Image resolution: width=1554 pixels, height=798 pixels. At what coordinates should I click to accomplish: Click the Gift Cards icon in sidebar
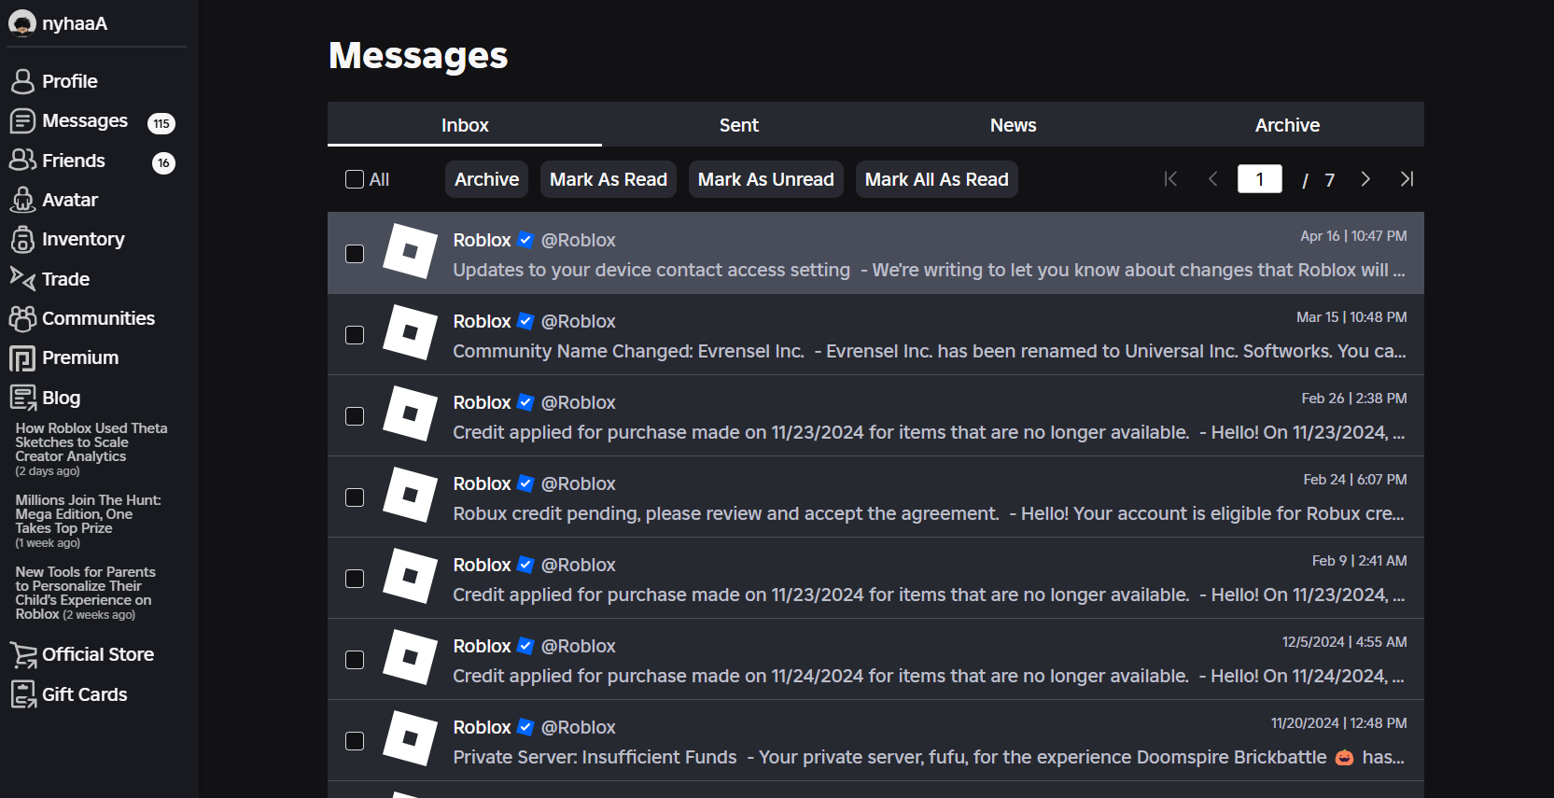pyautogui.click(x=23, y=694)
